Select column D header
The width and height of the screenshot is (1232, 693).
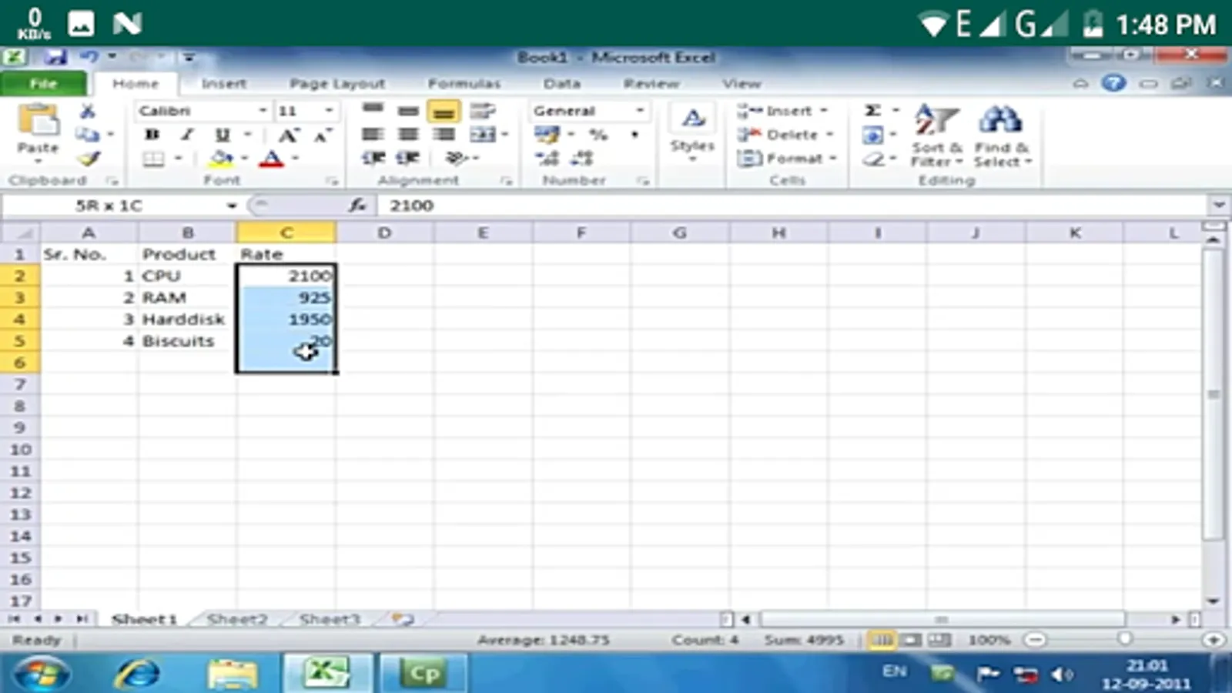point(384,233)
